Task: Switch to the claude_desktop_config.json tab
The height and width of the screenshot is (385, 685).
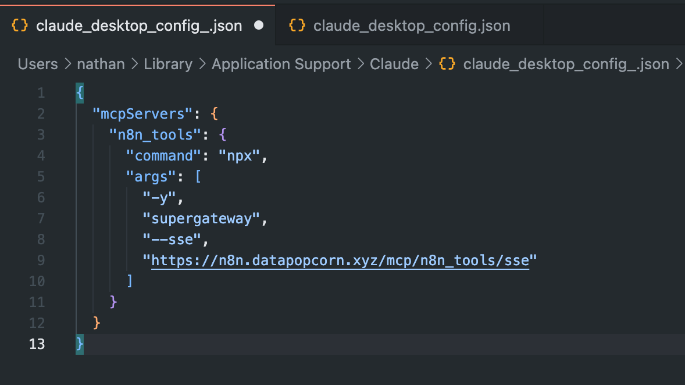Action: tap(411, 26)
